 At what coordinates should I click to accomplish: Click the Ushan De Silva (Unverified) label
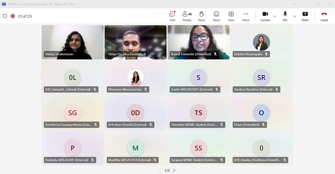point(127,54)
